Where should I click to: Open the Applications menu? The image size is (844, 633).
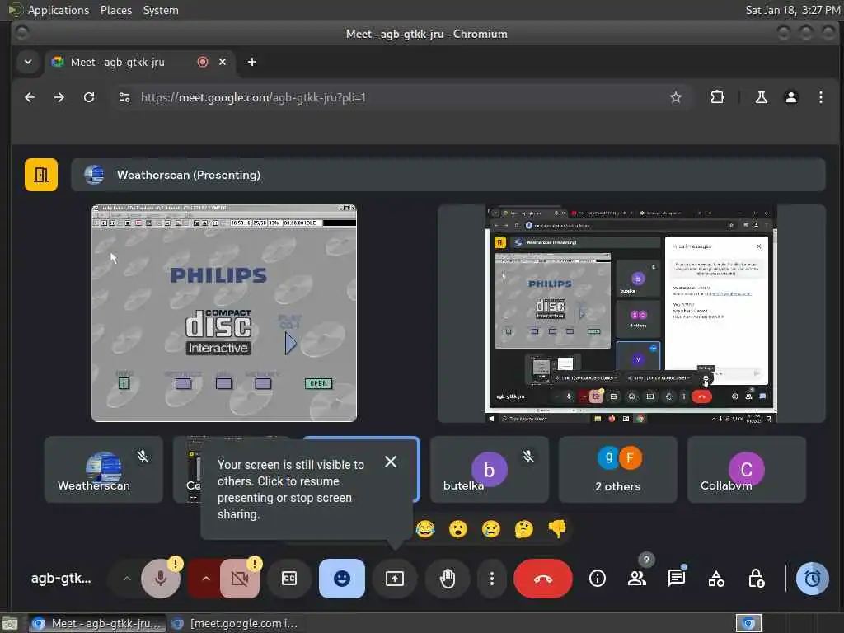pos(59,10)
